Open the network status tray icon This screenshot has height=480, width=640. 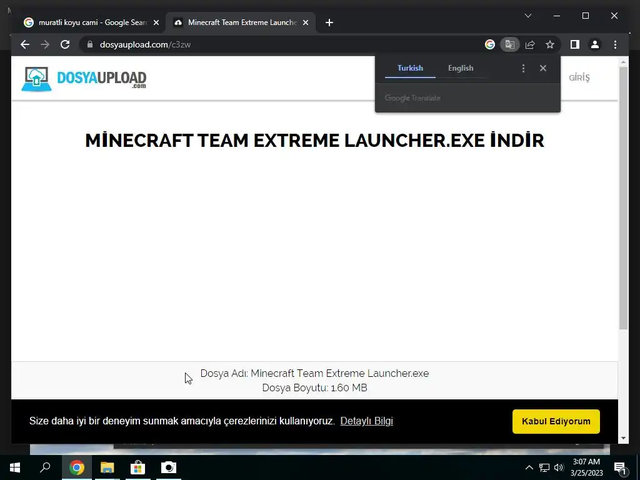[x=544, y=467]
